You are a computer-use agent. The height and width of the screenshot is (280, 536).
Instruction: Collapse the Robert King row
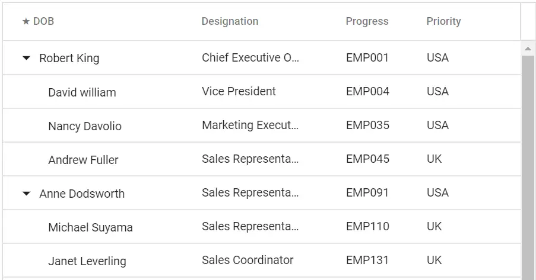(x=26, y=58)
